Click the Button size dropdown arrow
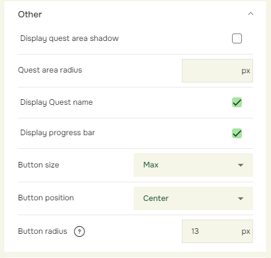 pyautogui.click(x=241, y=165)
